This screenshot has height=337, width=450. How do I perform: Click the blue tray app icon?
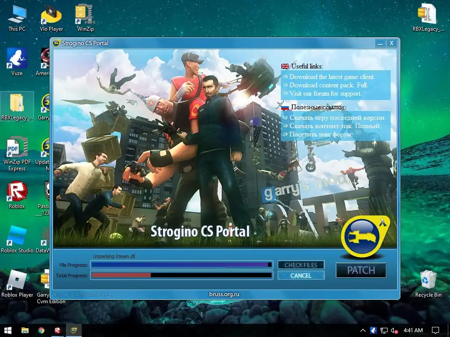tap(373, 330)
